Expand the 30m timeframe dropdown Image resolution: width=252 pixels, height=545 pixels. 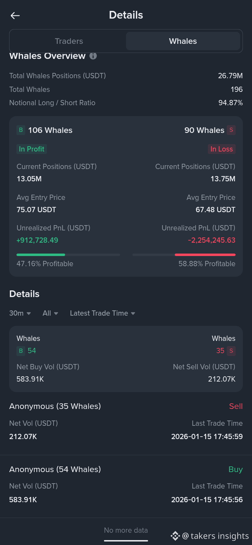(x=20, y=313)
